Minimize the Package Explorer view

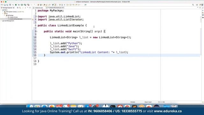click(28, 8)
